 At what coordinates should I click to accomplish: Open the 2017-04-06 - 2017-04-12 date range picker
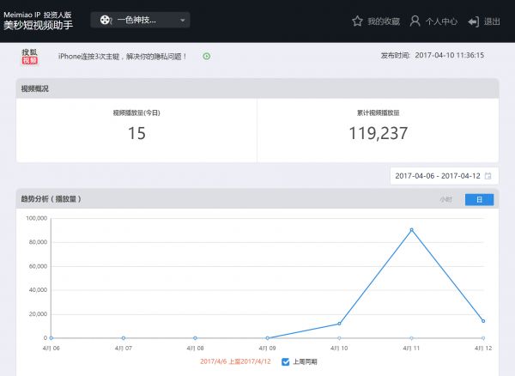[438, 176]
